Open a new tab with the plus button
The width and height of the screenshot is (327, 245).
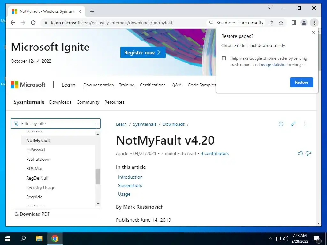(92, 11)
